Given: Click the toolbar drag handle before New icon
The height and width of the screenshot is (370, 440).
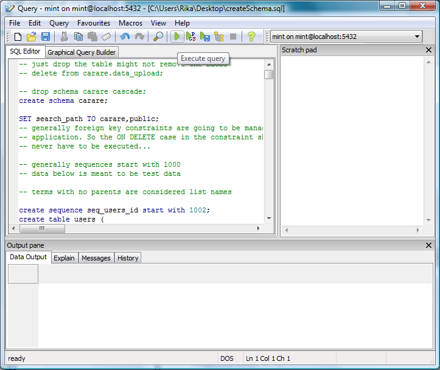Looking at the screenshot, I should [8, 37].
